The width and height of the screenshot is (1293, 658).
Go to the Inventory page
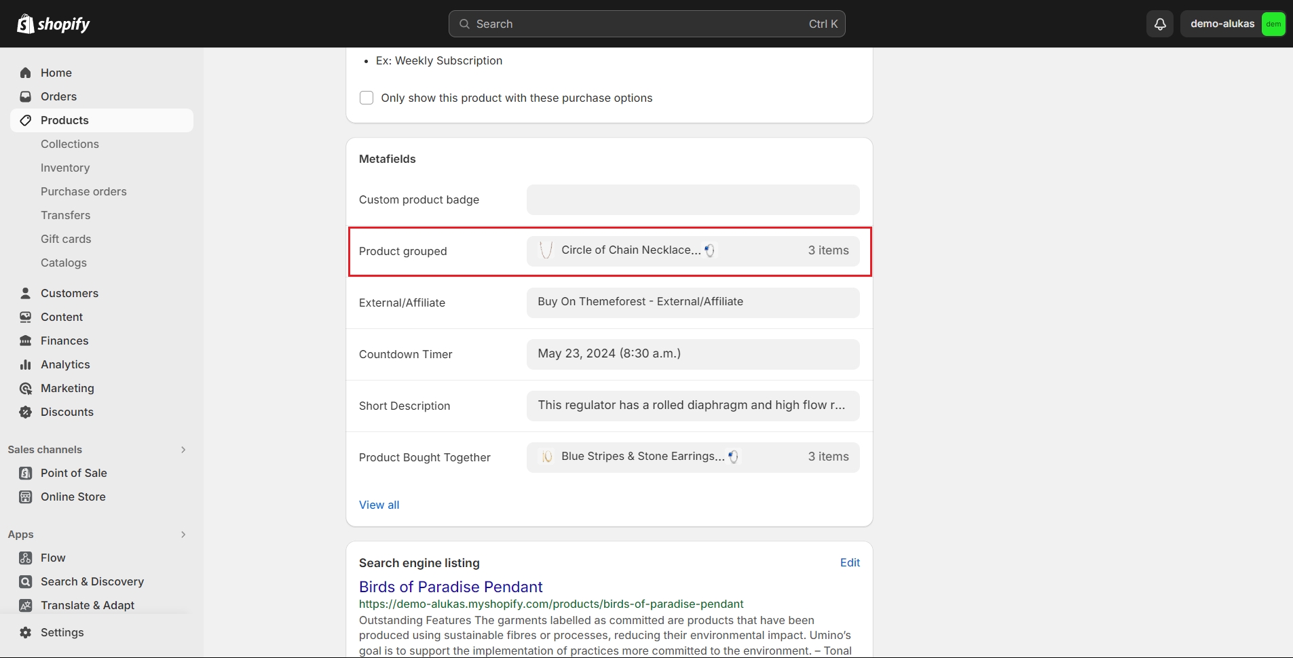(x=65, y=168)
